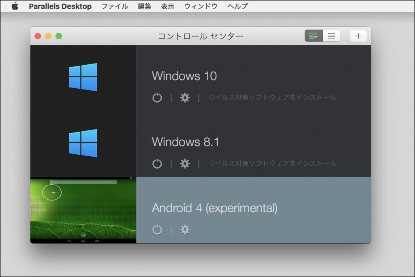Image resolution: width=415 pixels, height=277 pixels.
Task: Open the ファイル menu
Action: click(x=115, y=6)
